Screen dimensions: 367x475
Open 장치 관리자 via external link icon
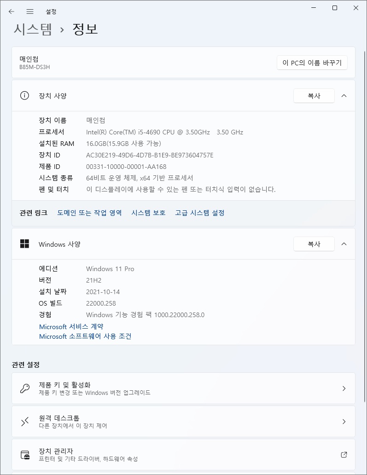pos(344,455)
